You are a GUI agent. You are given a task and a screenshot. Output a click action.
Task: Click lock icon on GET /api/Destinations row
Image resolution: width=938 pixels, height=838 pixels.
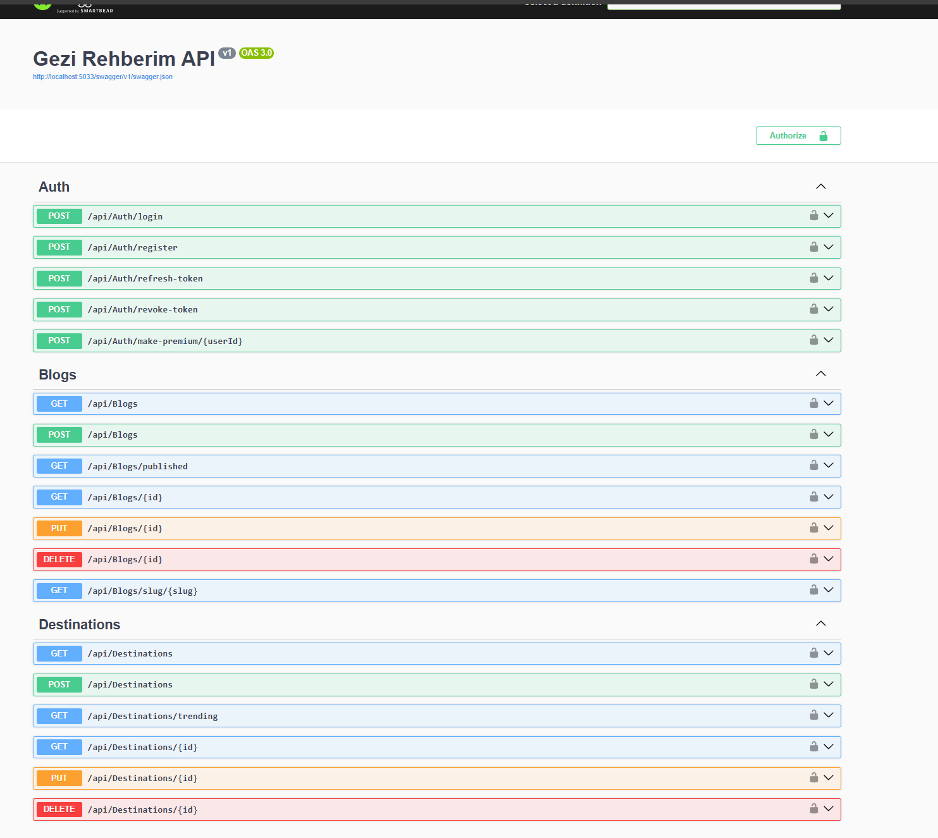click(x=814, y=653)
